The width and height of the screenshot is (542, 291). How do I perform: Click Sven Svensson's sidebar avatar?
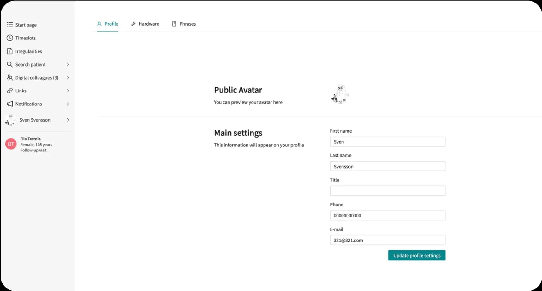pos(10,120)
